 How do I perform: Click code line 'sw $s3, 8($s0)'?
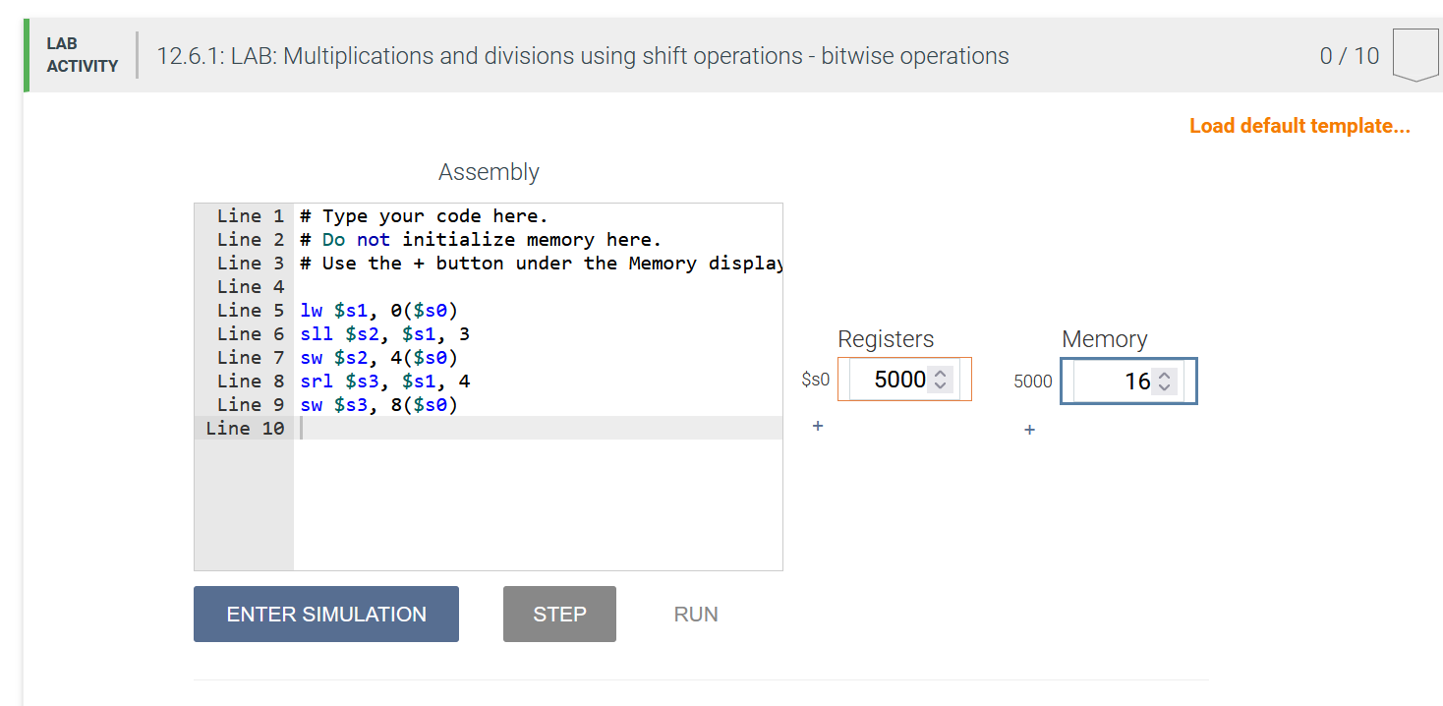tap(379, 405)
